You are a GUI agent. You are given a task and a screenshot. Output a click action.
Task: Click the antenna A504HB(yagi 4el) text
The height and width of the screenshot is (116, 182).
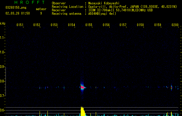pyautogui.click(x=102, y=14)
